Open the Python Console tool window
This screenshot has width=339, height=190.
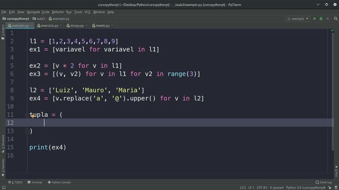[x=59, y=182]
